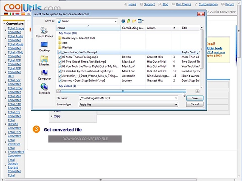This screenshot has width=242, height=181.
Task: Click the Boston artist cell
Action: click(x=126, y=57)
